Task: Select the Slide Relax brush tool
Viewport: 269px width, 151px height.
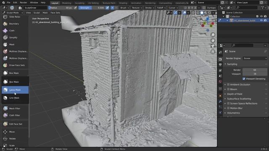Action: coord(15,17)
